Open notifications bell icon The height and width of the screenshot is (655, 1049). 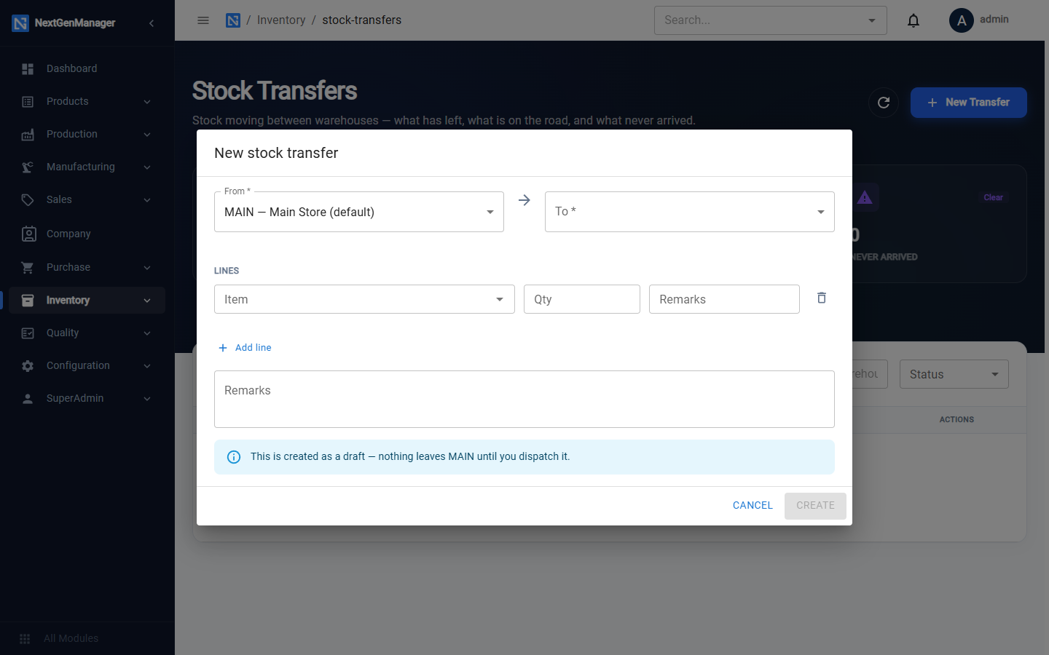[x=914, y=20]
